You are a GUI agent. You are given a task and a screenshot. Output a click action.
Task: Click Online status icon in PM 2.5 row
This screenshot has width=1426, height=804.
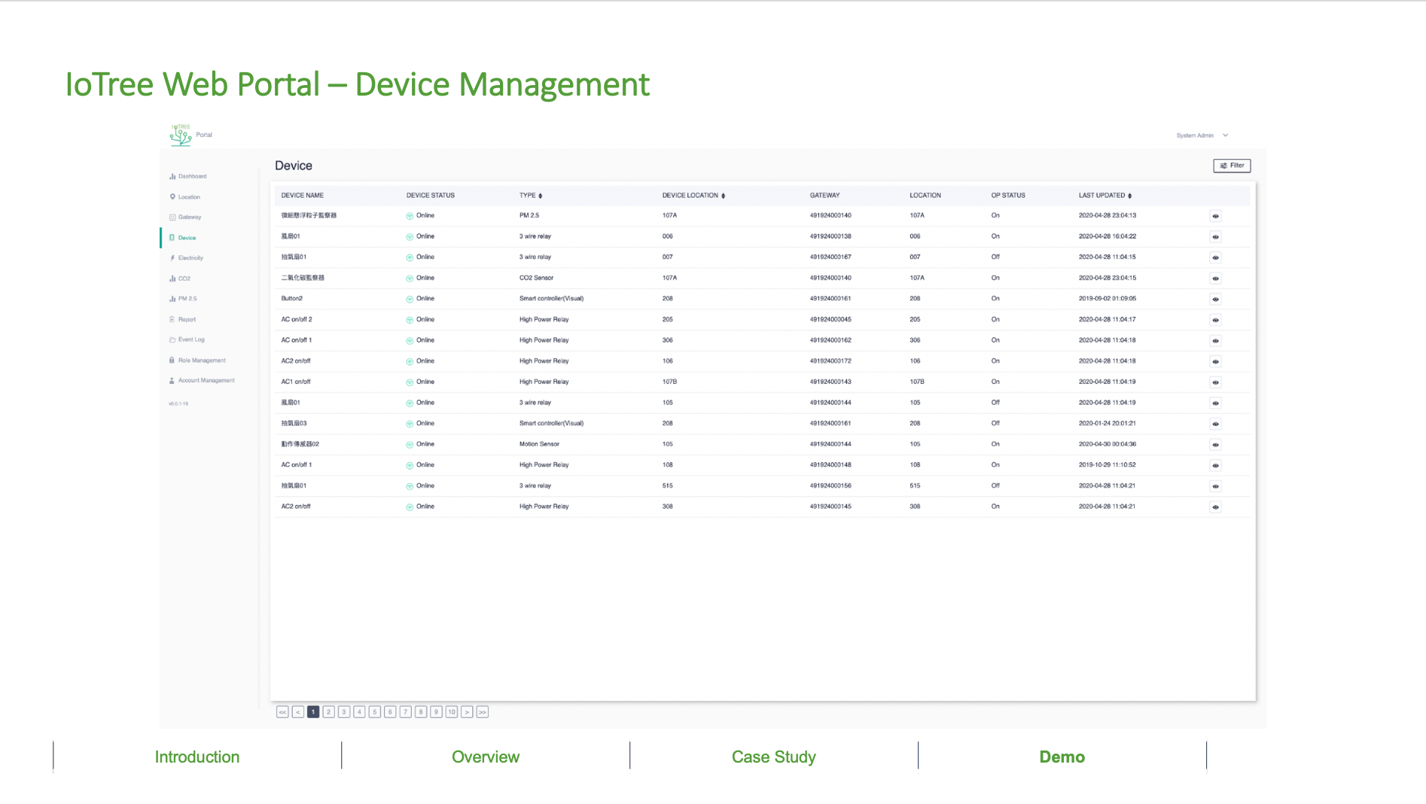410,216
